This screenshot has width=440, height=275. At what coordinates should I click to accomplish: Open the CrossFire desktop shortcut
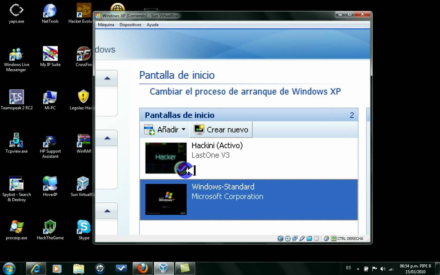tap(84, 57)
